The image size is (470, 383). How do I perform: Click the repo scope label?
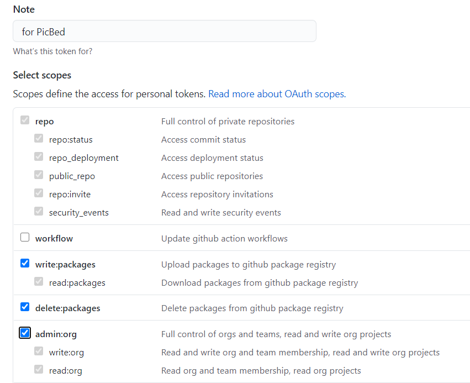tap(44, 122)
